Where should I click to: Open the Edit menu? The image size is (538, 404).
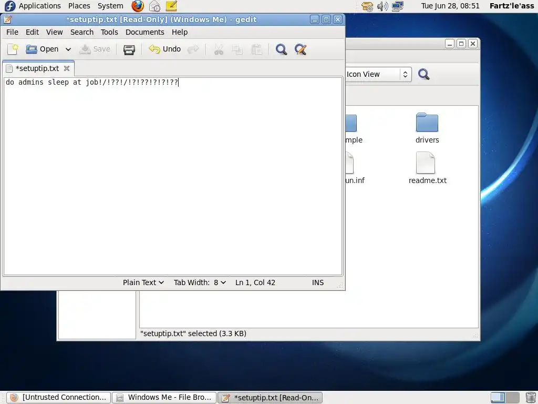point(32,32)
